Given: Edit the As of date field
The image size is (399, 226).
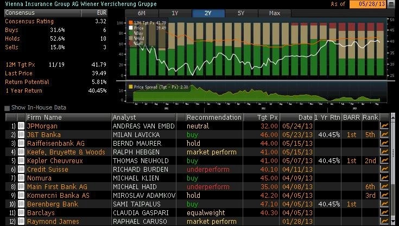Looking at the screenshot, I should click(368, 4).
